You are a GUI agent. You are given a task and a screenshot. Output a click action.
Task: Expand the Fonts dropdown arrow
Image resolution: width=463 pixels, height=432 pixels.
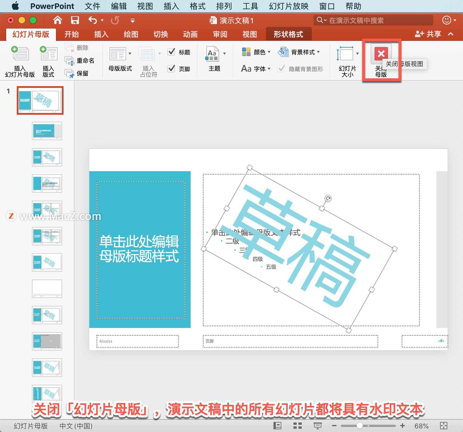269,69
